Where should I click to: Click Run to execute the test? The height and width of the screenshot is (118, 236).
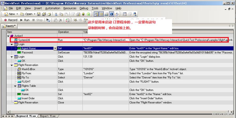(25, 20)
